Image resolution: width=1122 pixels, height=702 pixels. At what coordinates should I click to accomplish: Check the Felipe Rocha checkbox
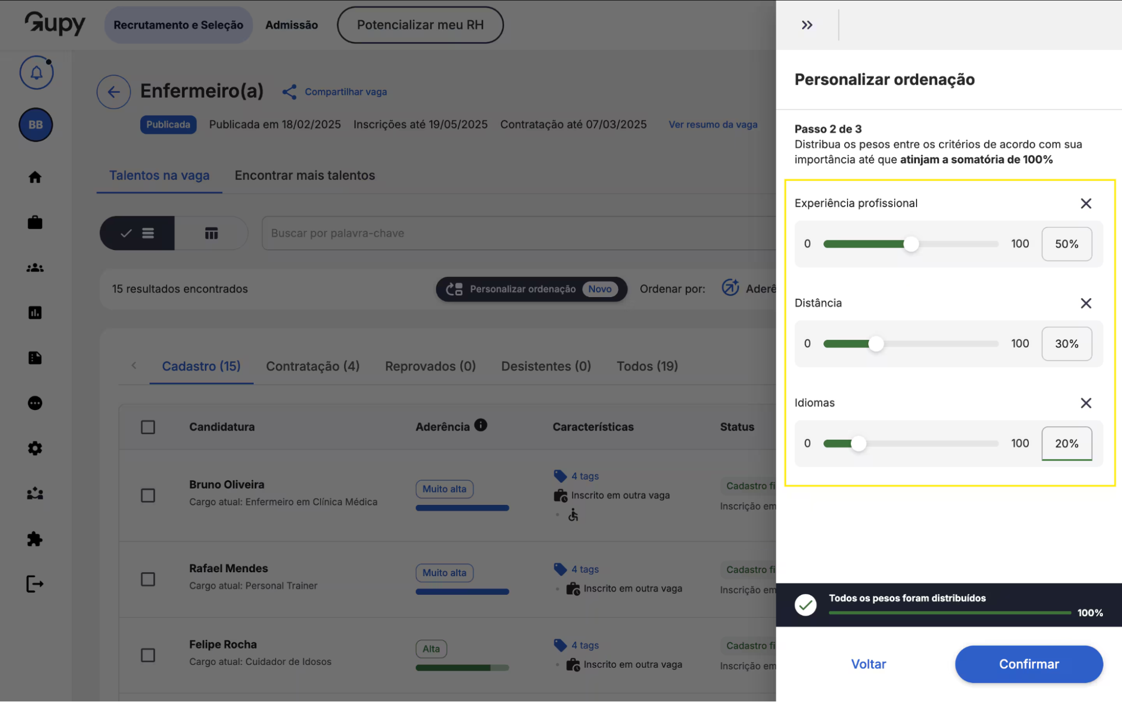click(148, 655)
